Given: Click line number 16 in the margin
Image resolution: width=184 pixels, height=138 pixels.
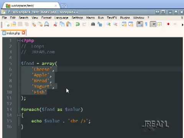Looking at the screenshot, I should point(9,127).
